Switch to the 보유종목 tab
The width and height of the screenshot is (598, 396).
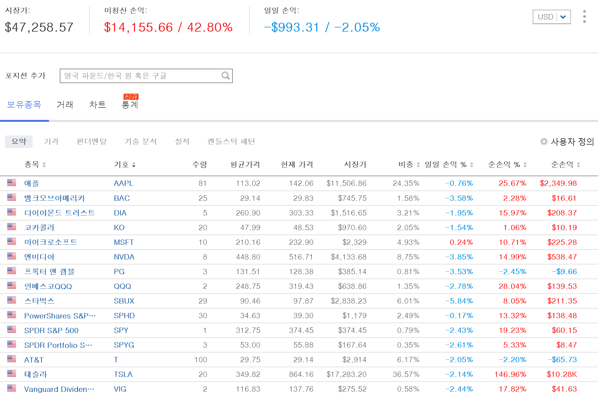tap(24, 104)
